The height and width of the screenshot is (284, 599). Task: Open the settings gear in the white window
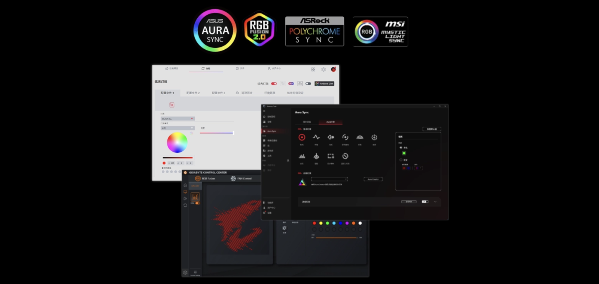tap(323, 70)
